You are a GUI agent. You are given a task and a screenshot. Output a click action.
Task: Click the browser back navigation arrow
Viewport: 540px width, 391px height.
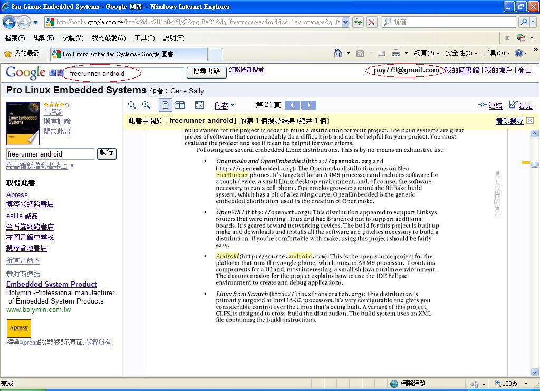point(9,23)
